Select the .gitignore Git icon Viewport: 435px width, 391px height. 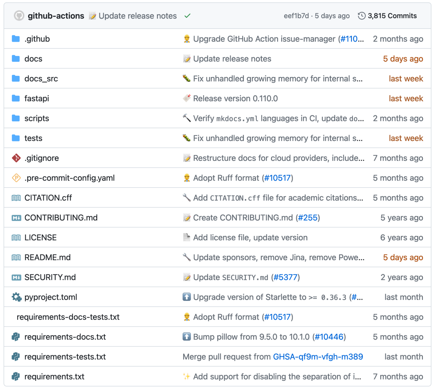[x=16, y=158]
